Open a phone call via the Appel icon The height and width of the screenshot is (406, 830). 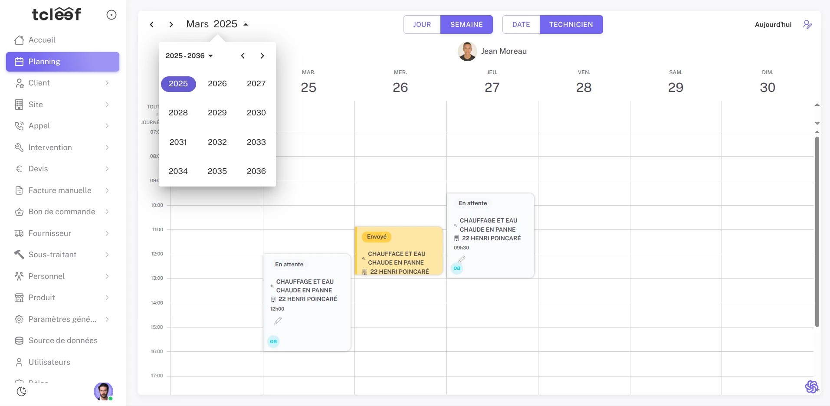[x=20, y=126]
